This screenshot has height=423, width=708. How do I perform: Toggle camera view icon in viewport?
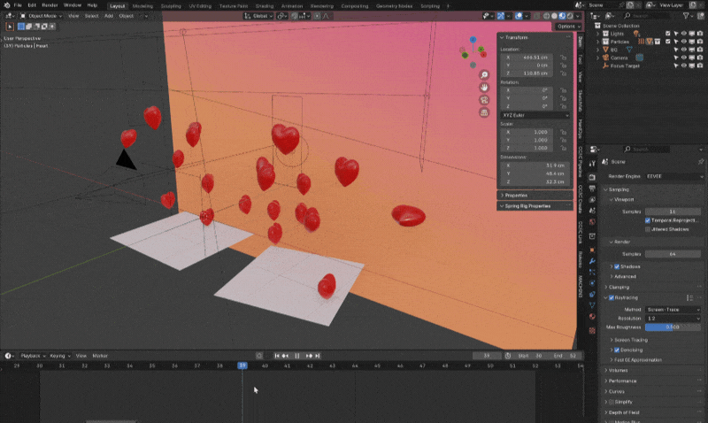click(x=484, y=100)
